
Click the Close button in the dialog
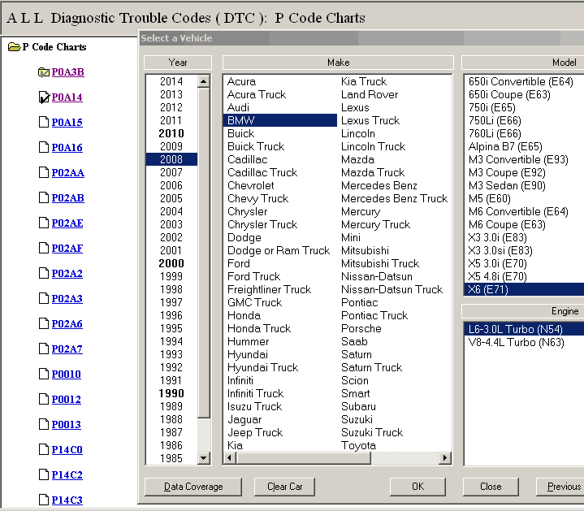491,487
